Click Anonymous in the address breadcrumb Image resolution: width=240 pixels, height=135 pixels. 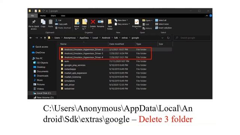70,38
